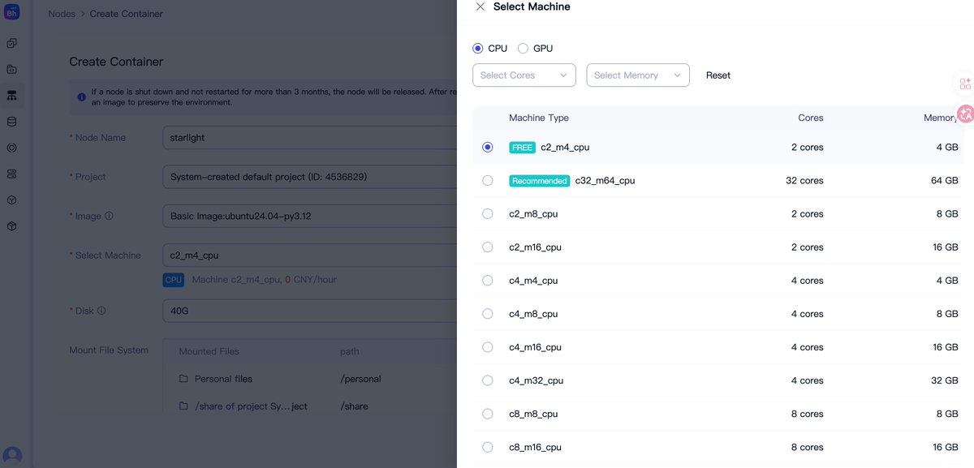Open the Select Memory dropdown
974x468 pixels.
click(x=638, y=75)
